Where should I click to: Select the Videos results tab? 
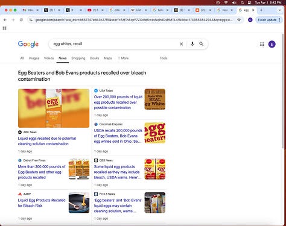click(x=49, y=58)
